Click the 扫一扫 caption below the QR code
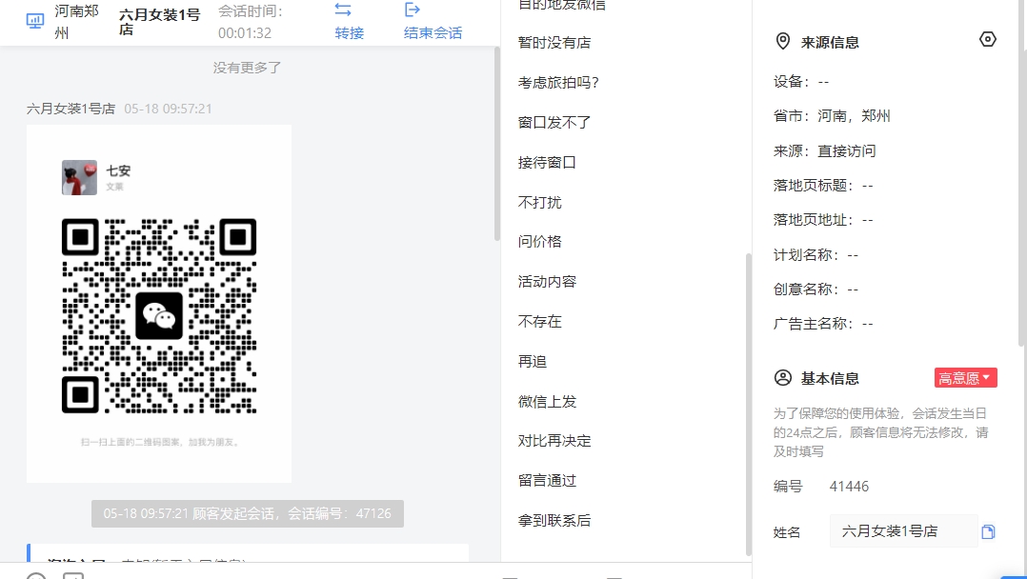1027x579 pixels. coord(159,442)
